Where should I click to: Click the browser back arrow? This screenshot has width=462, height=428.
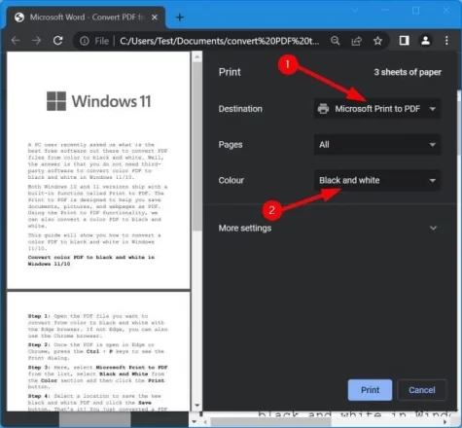(x=16, y=41)
